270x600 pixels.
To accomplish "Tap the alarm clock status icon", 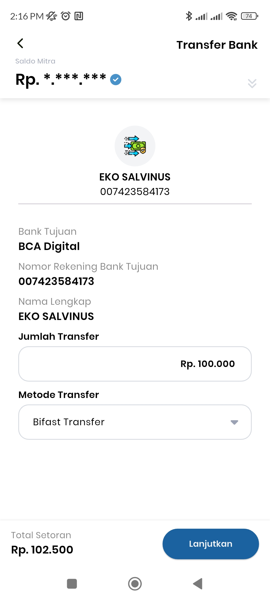I will (66, 16).
